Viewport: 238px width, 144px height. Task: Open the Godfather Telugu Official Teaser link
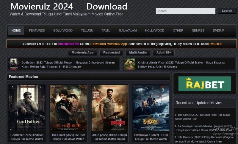pos(68,64)
